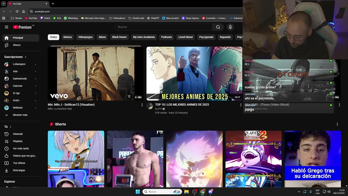
Task: Open Videos que me gustan
Action: click(x=21, y=156)
